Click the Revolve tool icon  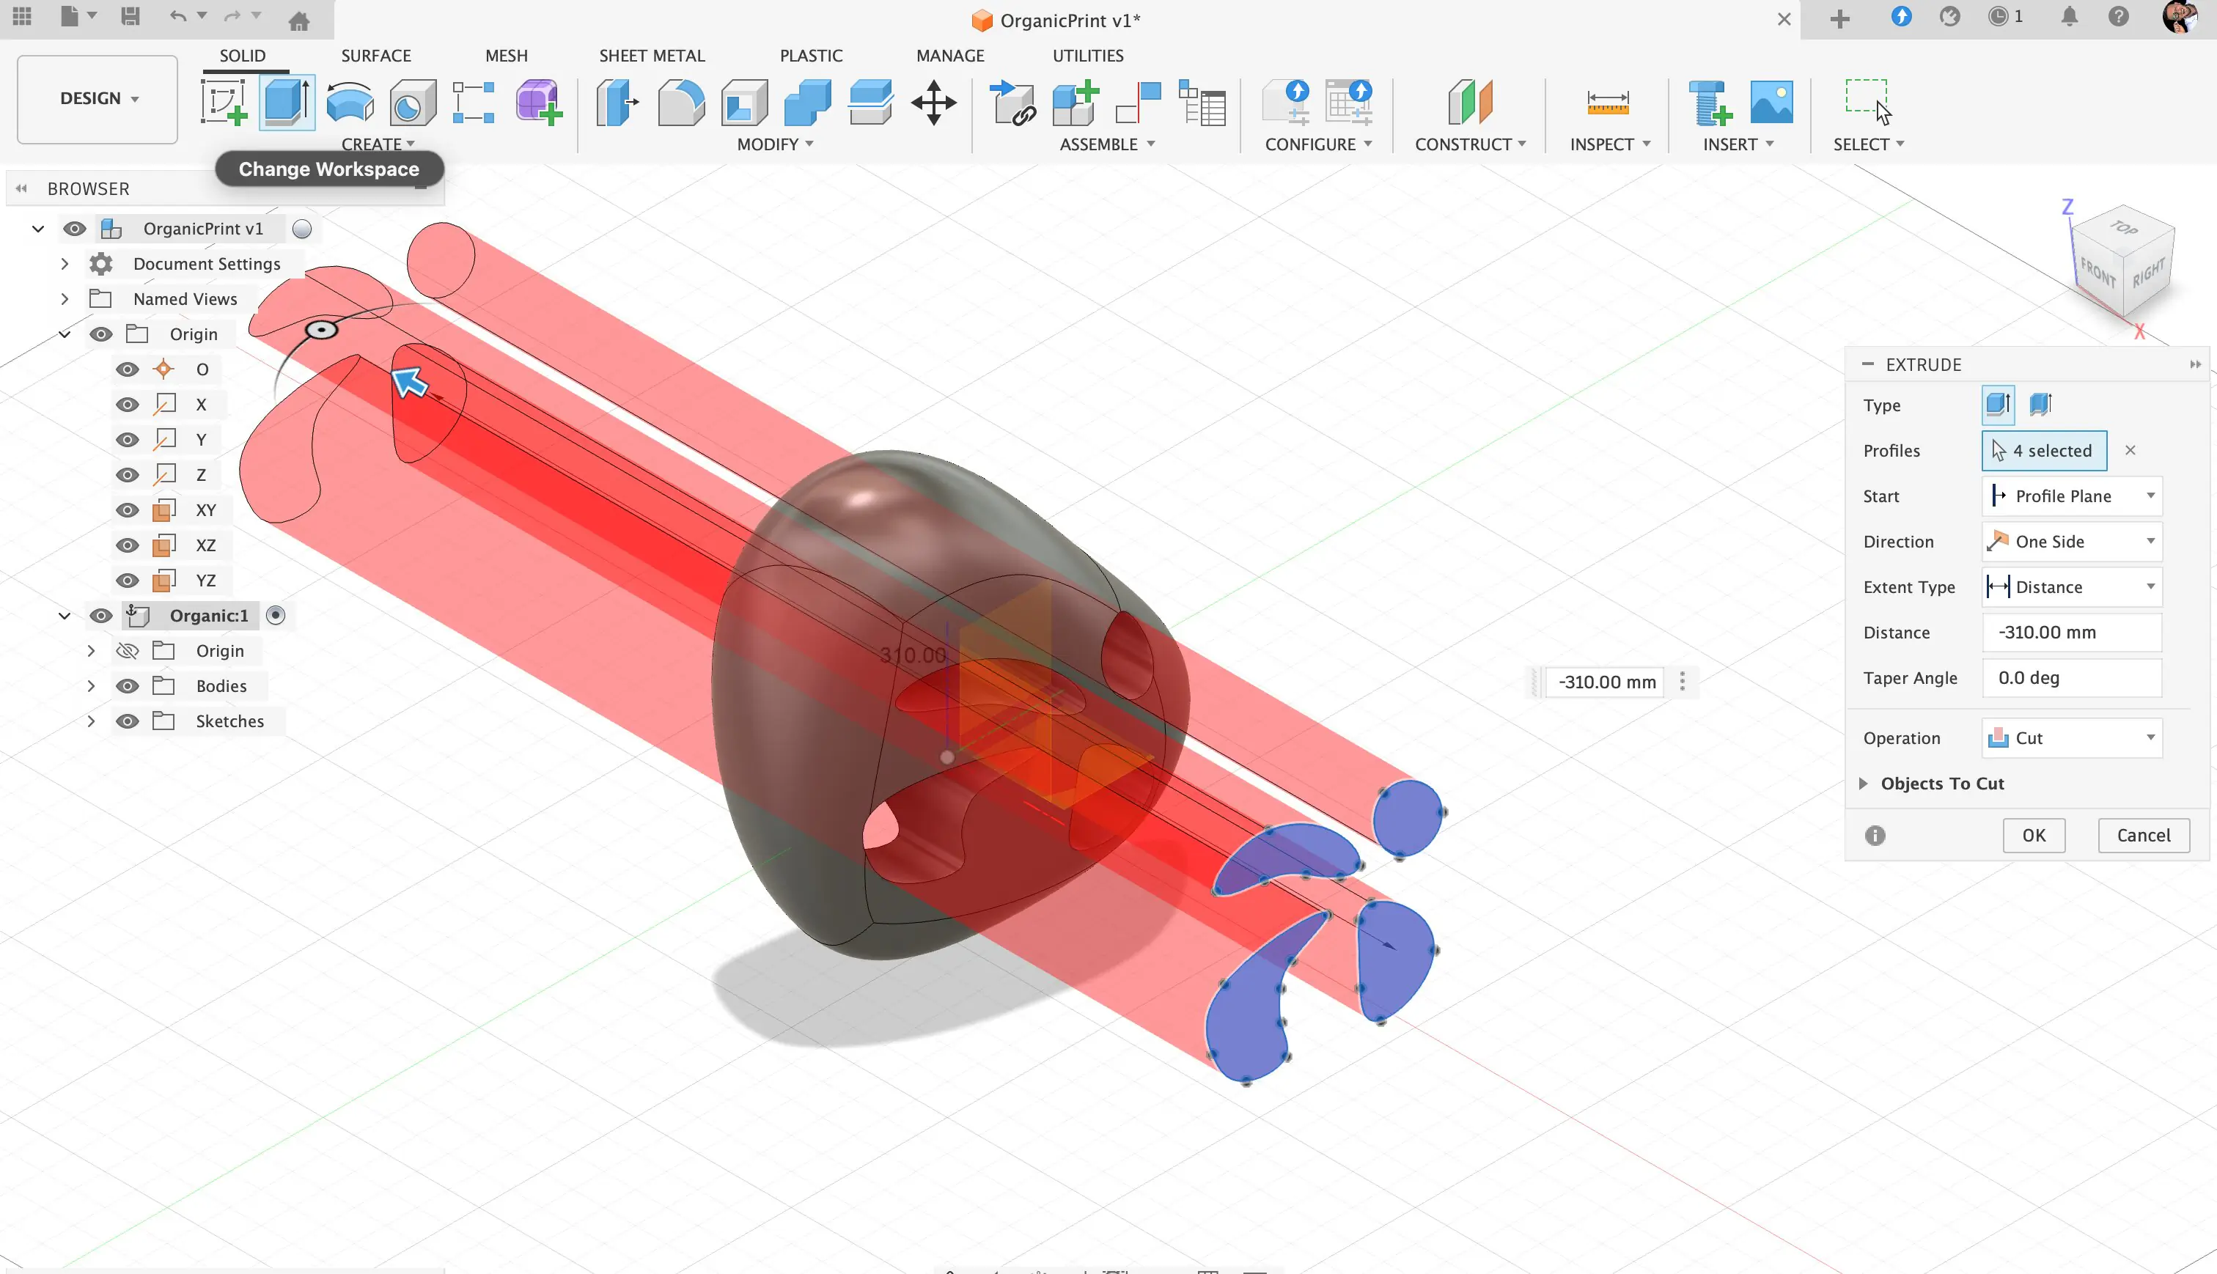[x=350, y=103]
